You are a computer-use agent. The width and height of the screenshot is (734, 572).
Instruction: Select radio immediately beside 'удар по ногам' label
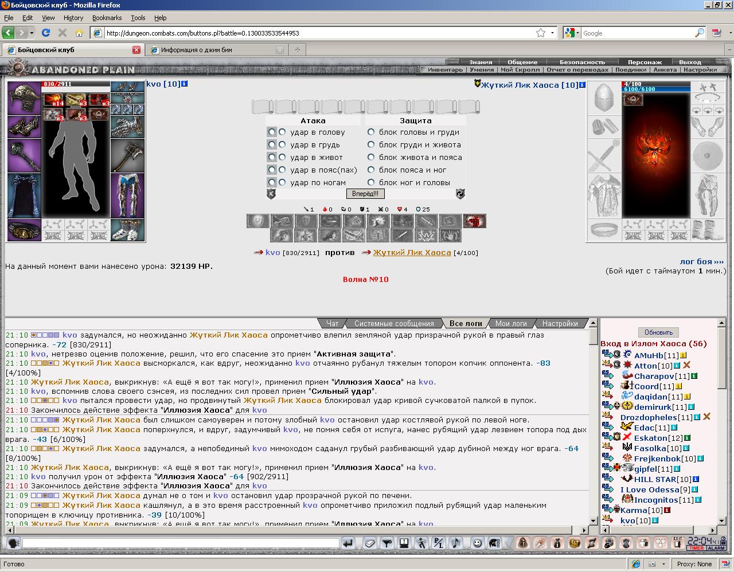click(282, 182)
